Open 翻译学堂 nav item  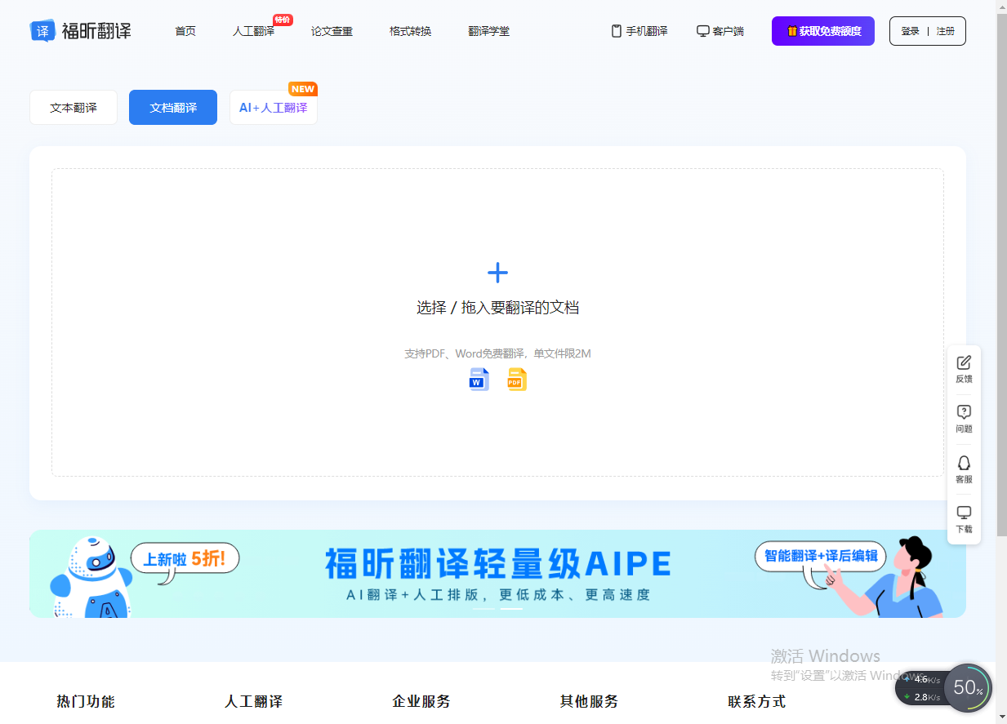point(488,31)
